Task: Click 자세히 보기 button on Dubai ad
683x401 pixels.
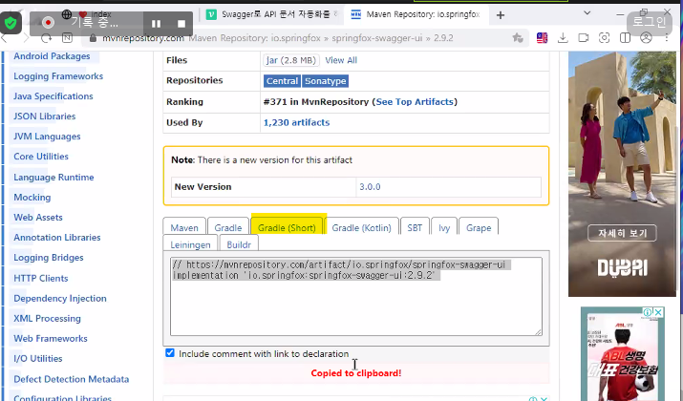Action: 623,233
